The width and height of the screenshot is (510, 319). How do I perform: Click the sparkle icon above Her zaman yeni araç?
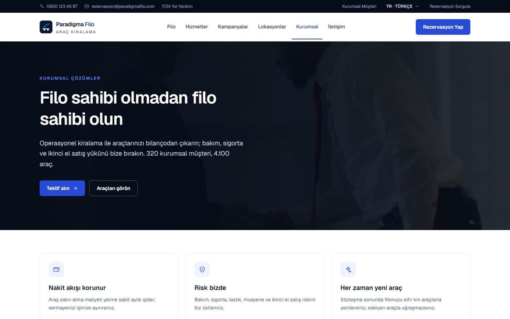pyautogui.click(x=348, y=269)
